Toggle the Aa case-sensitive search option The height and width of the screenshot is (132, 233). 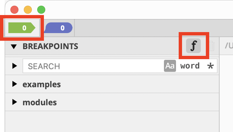coord(170,66)
